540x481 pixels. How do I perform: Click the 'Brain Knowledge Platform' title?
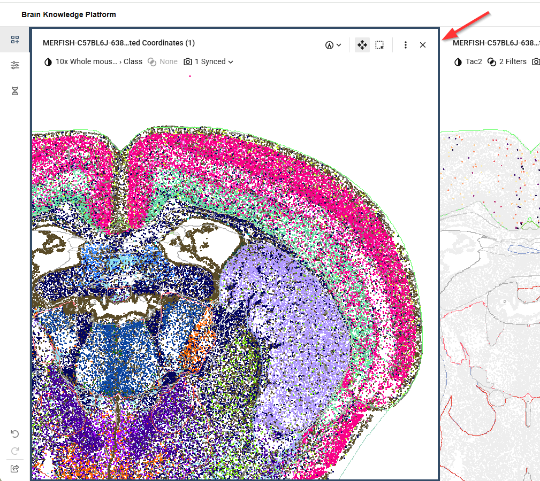(69, 14)
